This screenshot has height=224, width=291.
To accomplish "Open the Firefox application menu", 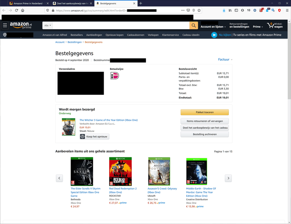I will pos(287,11).
